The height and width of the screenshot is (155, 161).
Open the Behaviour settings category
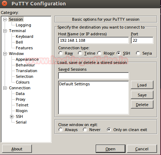tap(25, 65)
